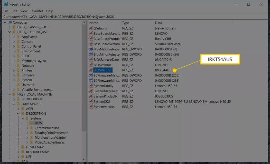Select the Console key

[x=27, y=41]
